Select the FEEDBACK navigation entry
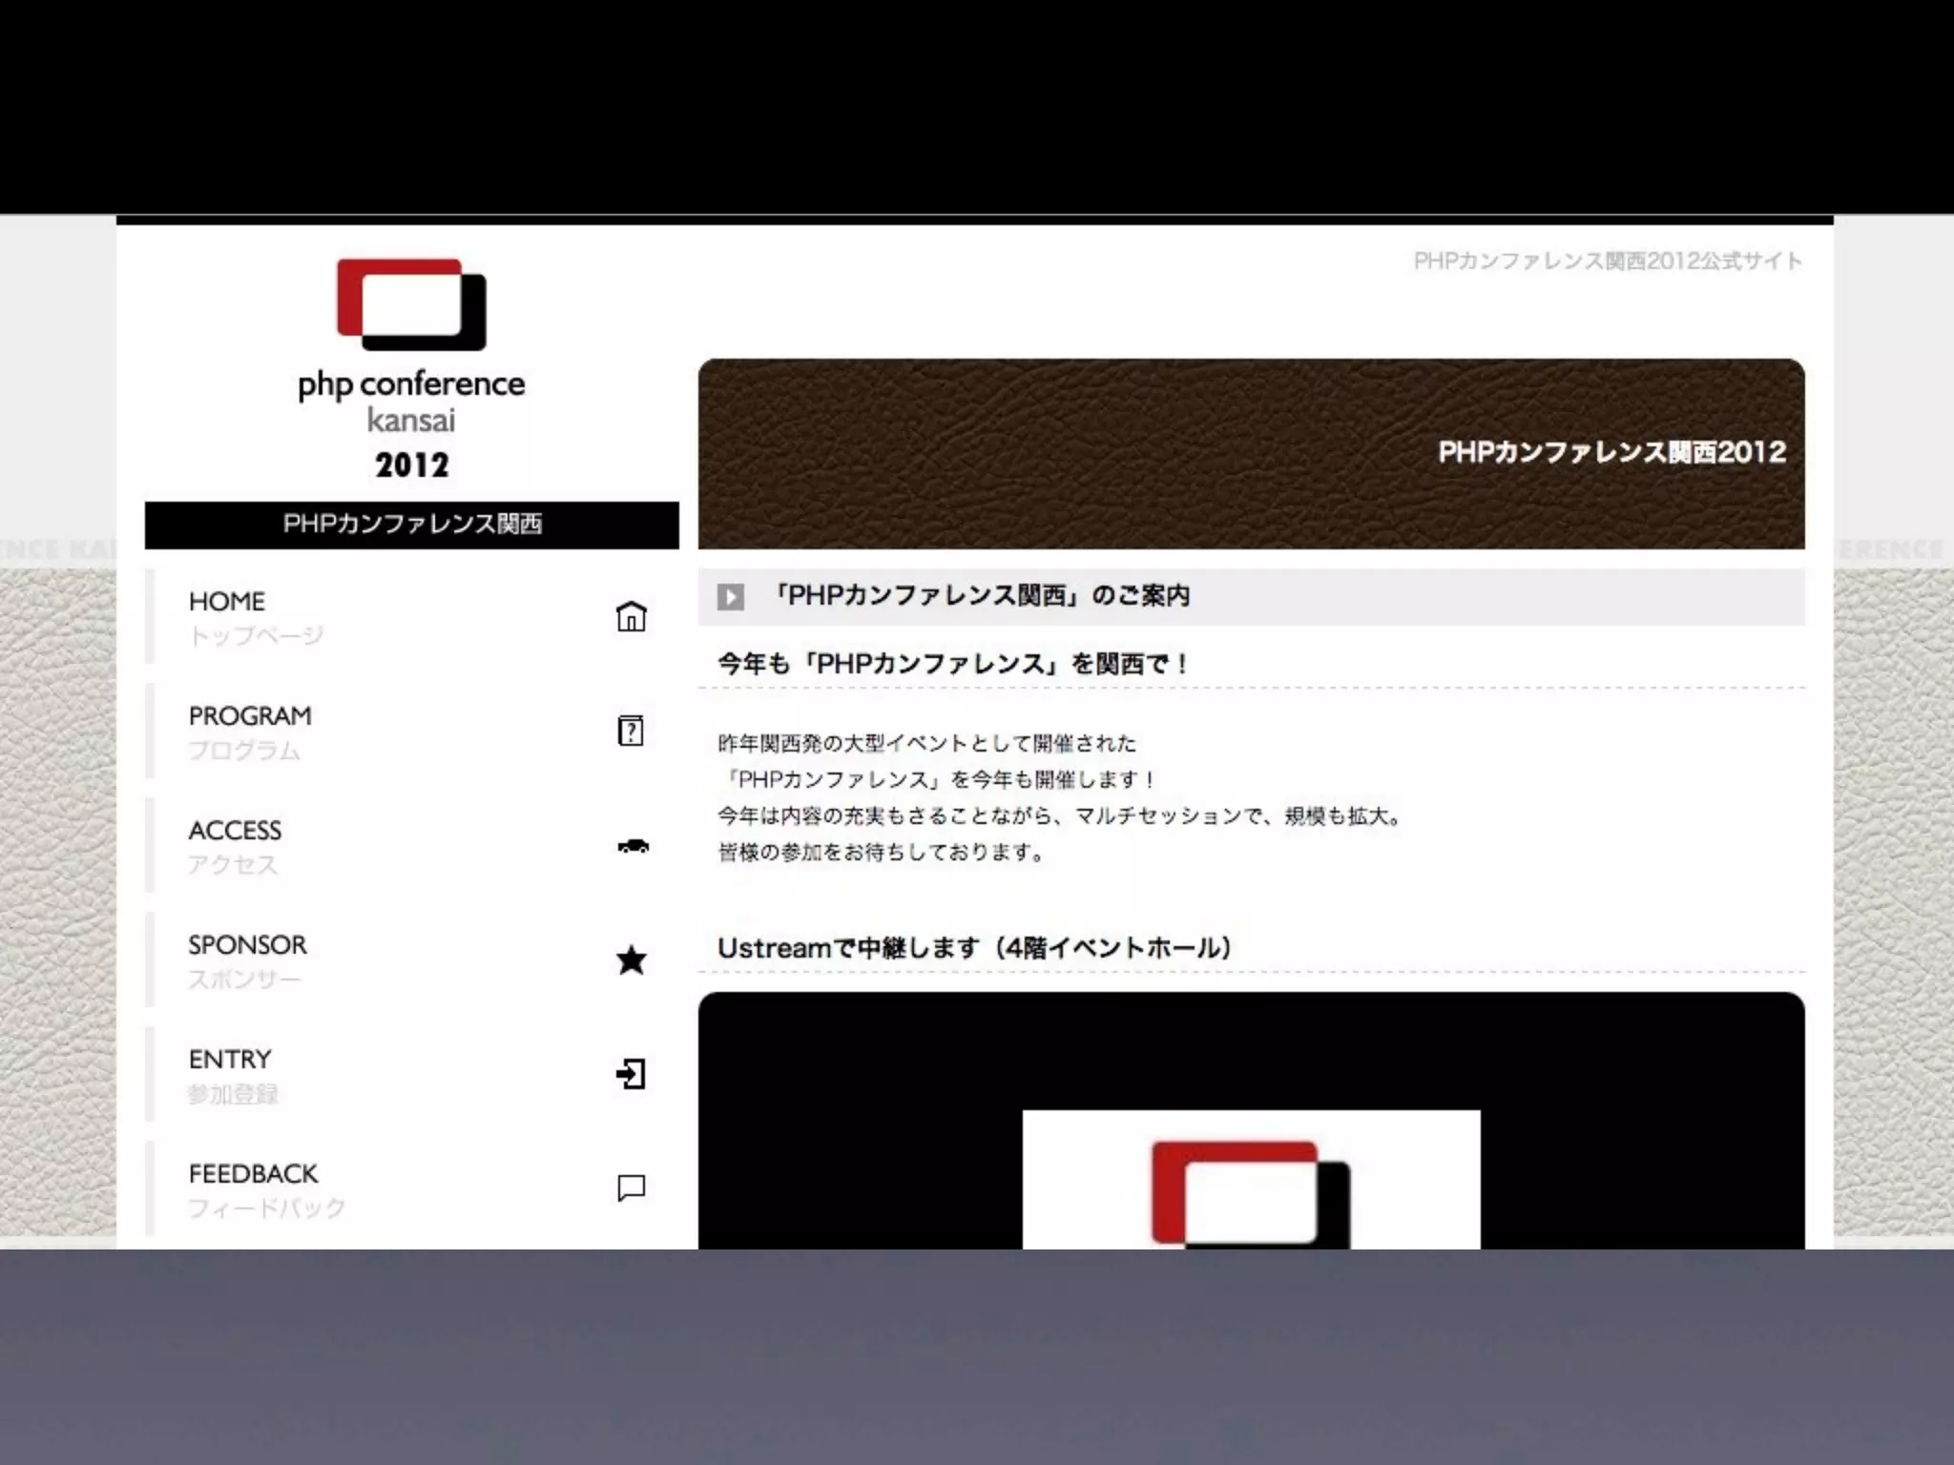This screenshot has width=1954, height=1465. 253,1174
